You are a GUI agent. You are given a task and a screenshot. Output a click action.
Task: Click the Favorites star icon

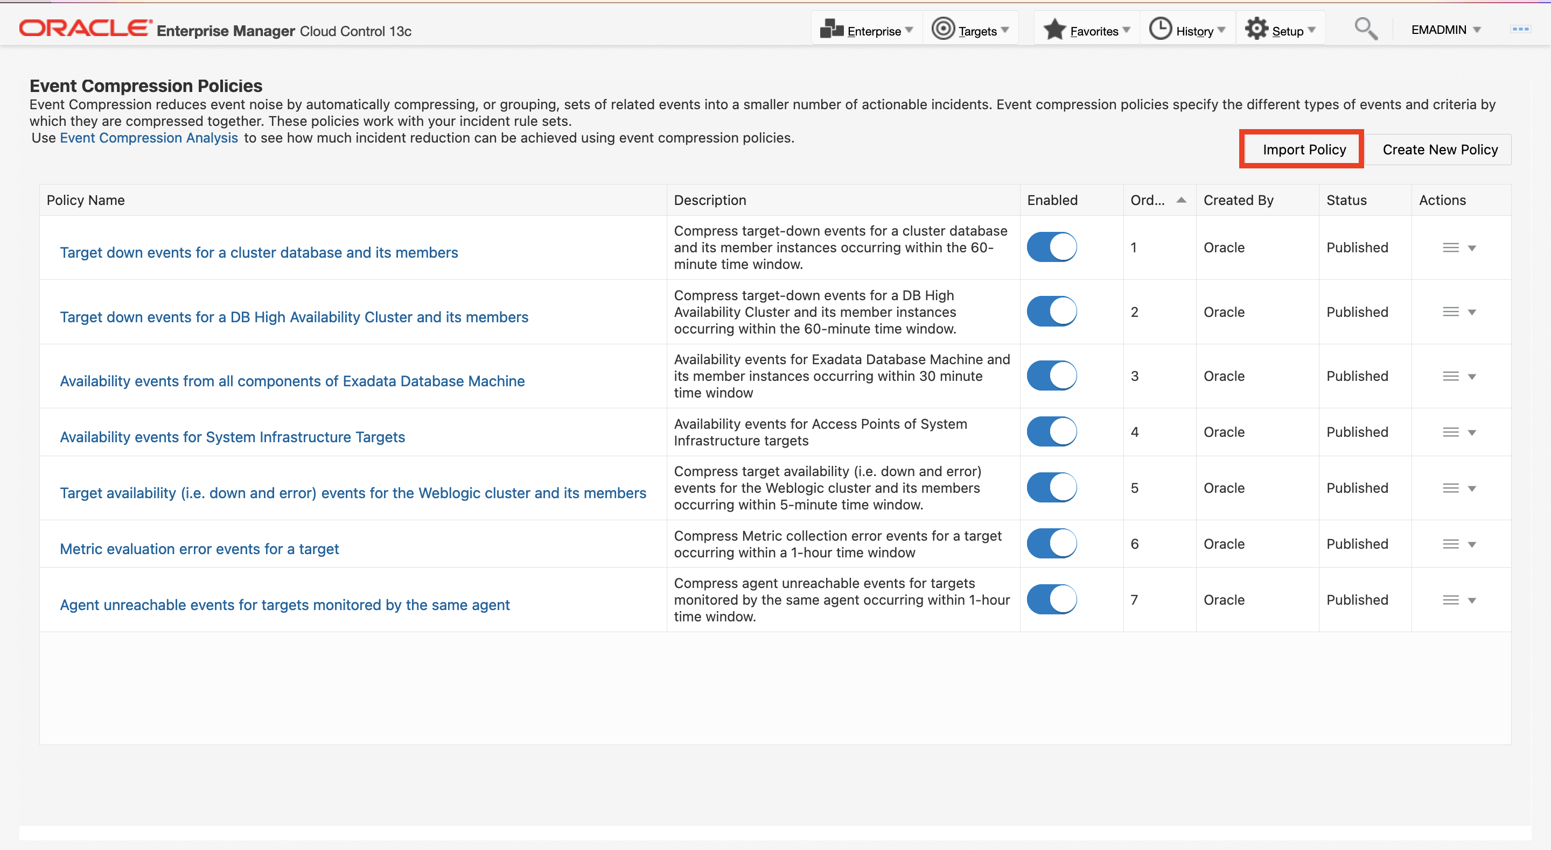coord(1054,29)
